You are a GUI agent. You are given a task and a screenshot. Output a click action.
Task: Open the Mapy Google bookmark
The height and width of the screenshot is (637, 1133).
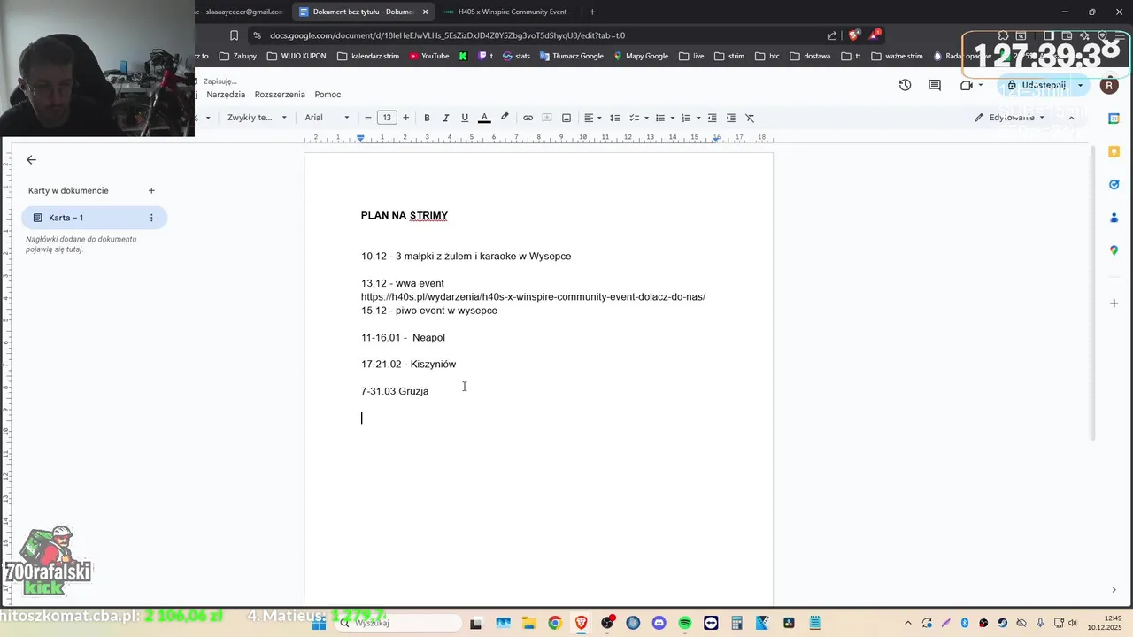tap(641, 56)
